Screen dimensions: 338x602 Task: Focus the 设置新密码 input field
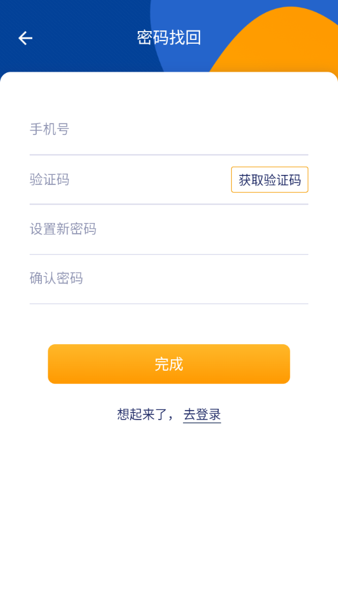(169, 229)
